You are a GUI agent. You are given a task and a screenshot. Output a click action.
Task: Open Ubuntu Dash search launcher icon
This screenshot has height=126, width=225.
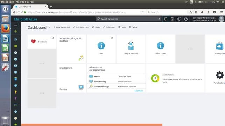click(5, 9)
